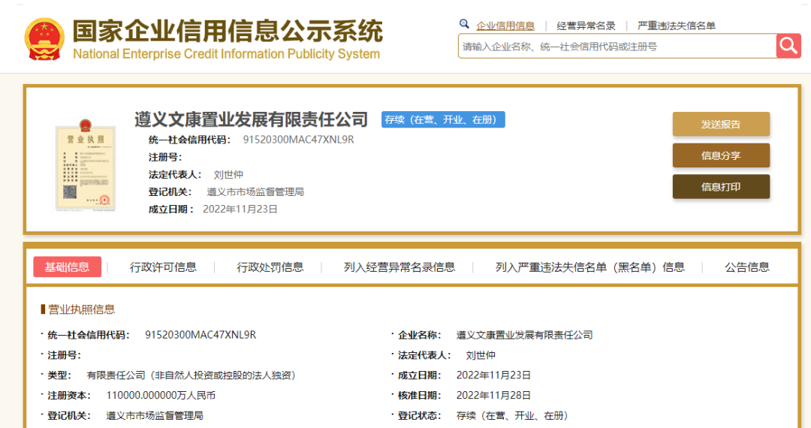Click the national emblem logo
Screen dimensions: 811x428
tap(44, 39)
